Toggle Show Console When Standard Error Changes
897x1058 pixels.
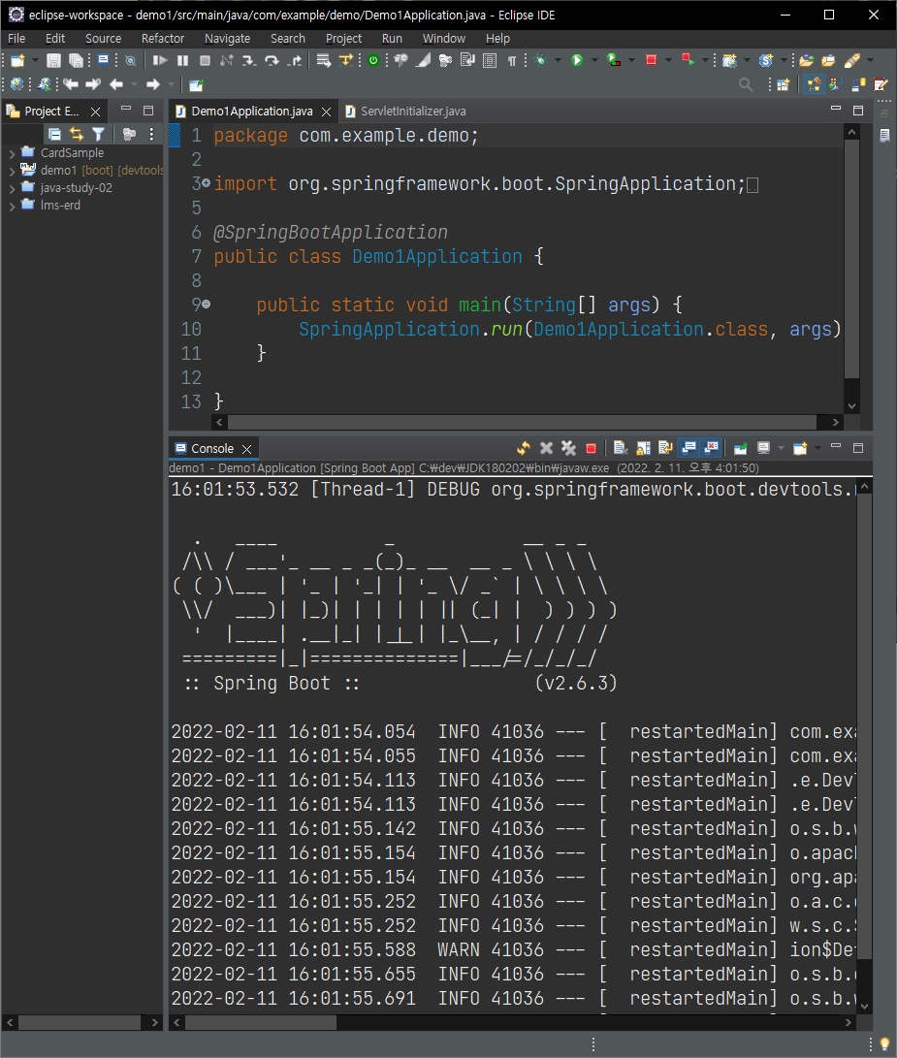click(x=712, y=448)
